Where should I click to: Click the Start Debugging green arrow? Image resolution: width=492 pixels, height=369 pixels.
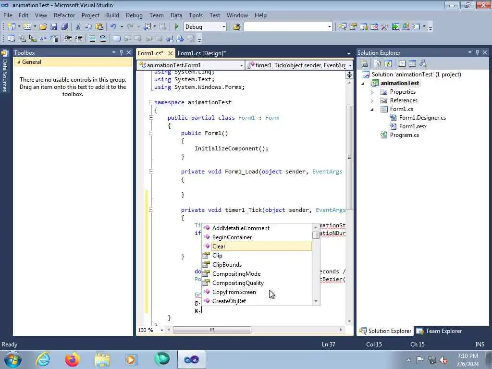click(177, 27)
